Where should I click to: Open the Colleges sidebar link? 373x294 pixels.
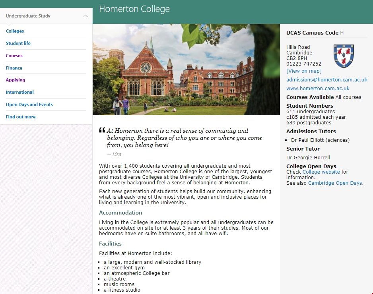(x=15, y=31)
